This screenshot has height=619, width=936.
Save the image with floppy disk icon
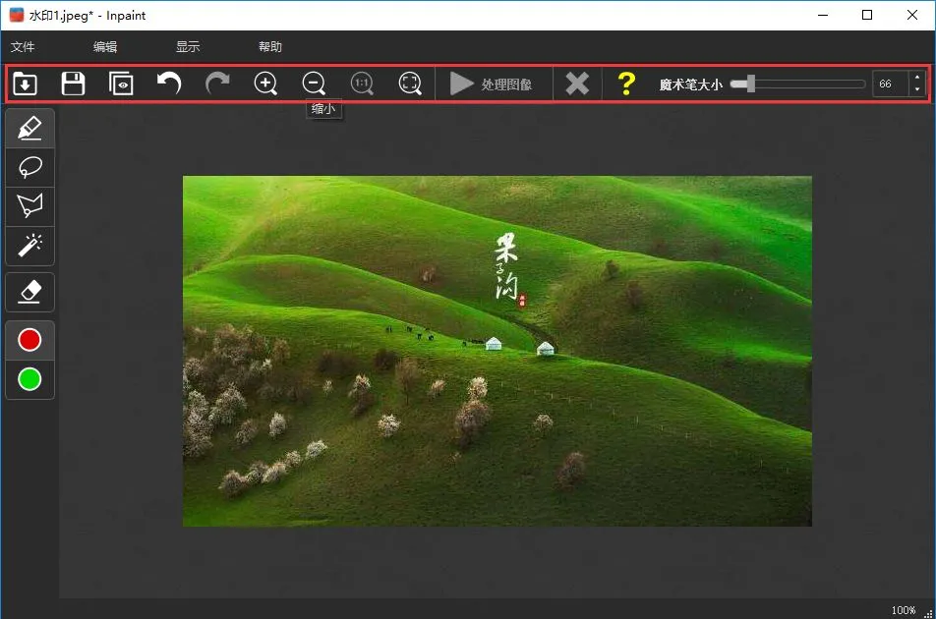click(x=73, y=84)
